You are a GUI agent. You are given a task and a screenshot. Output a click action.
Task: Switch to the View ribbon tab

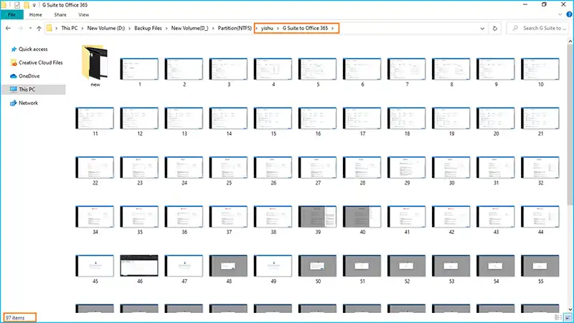coord(83,14)
